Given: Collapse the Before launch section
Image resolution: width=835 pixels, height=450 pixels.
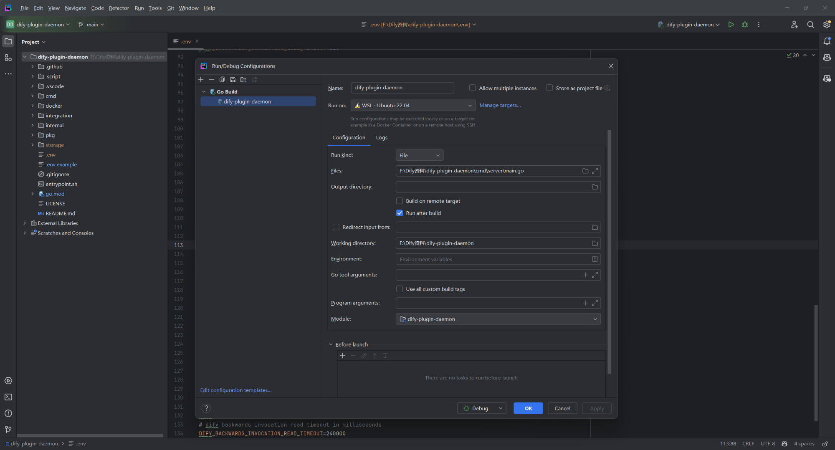Looking at the screenshot, I should (x=331, y=344).
